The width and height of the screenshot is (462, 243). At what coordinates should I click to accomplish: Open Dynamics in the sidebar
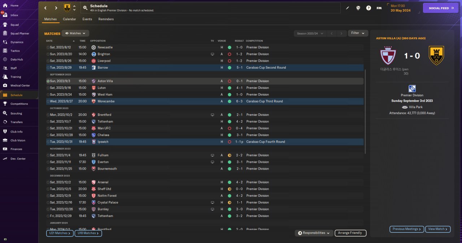pos(17,42)
